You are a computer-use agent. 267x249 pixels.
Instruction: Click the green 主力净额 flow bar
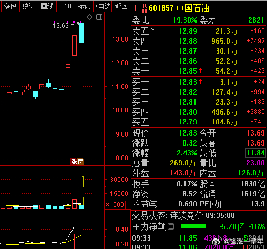193,226
